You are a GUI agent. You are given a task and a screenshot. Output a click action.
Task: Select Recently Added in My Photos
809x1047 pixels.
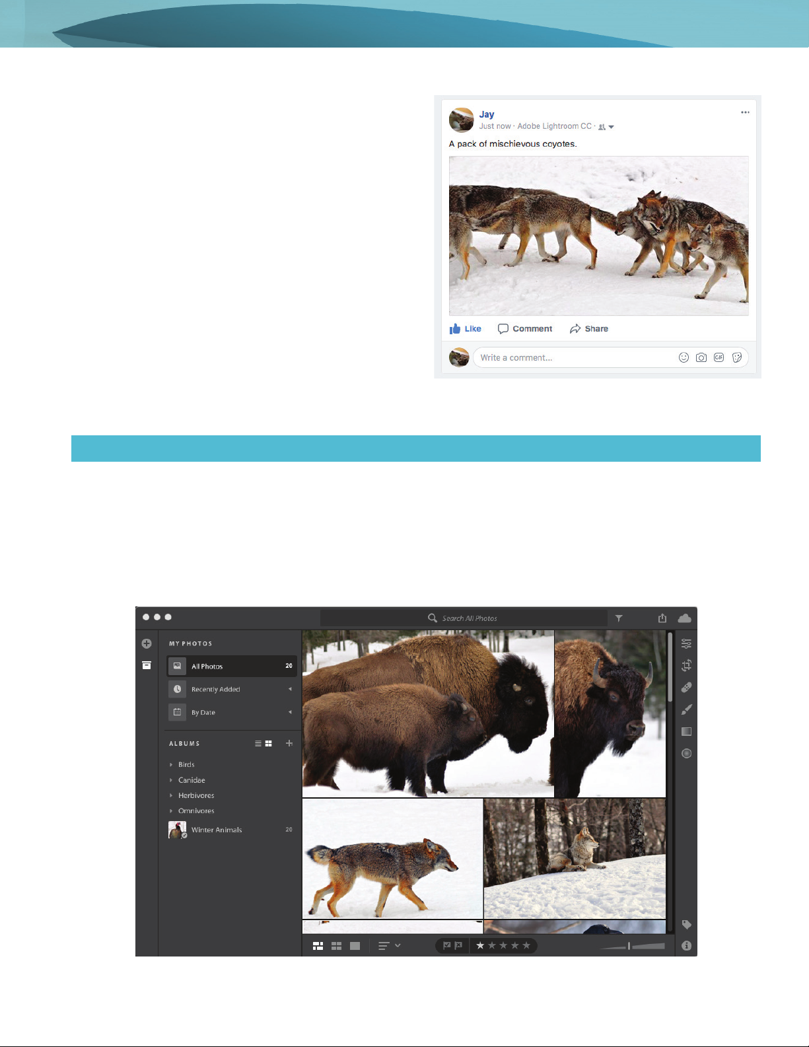pos(231,689)
